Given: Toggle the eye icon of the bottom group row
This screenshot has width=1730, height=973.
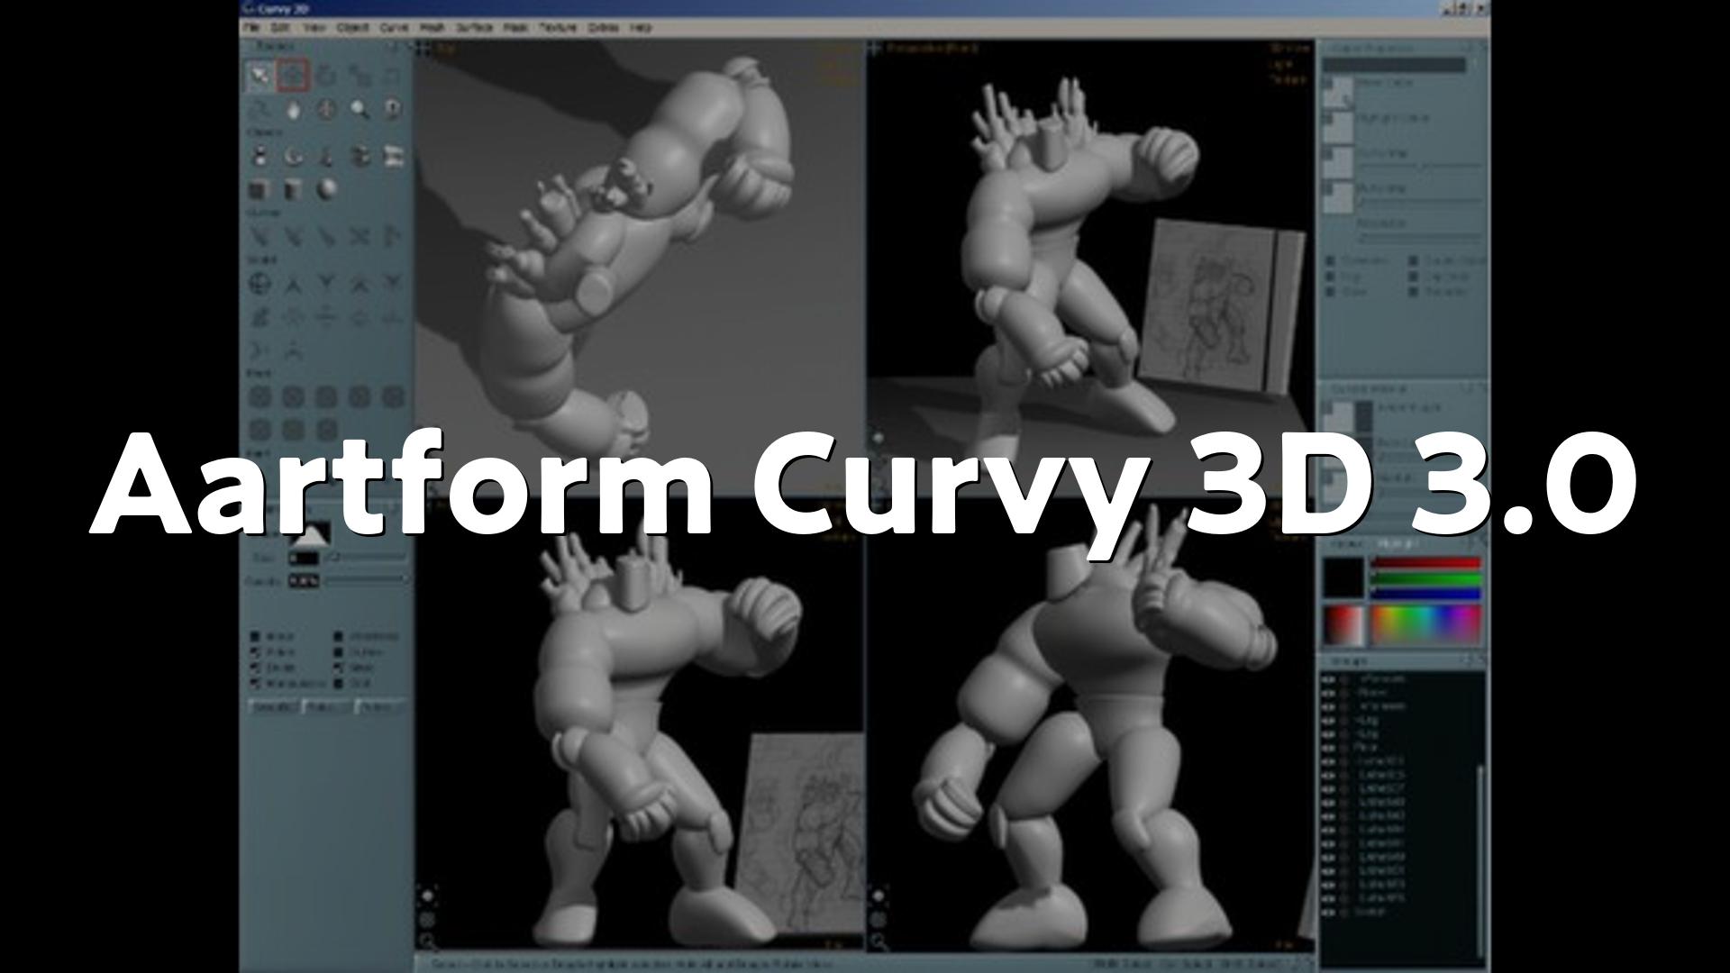Looking at the screenshot, I should tap(1328, 913).
